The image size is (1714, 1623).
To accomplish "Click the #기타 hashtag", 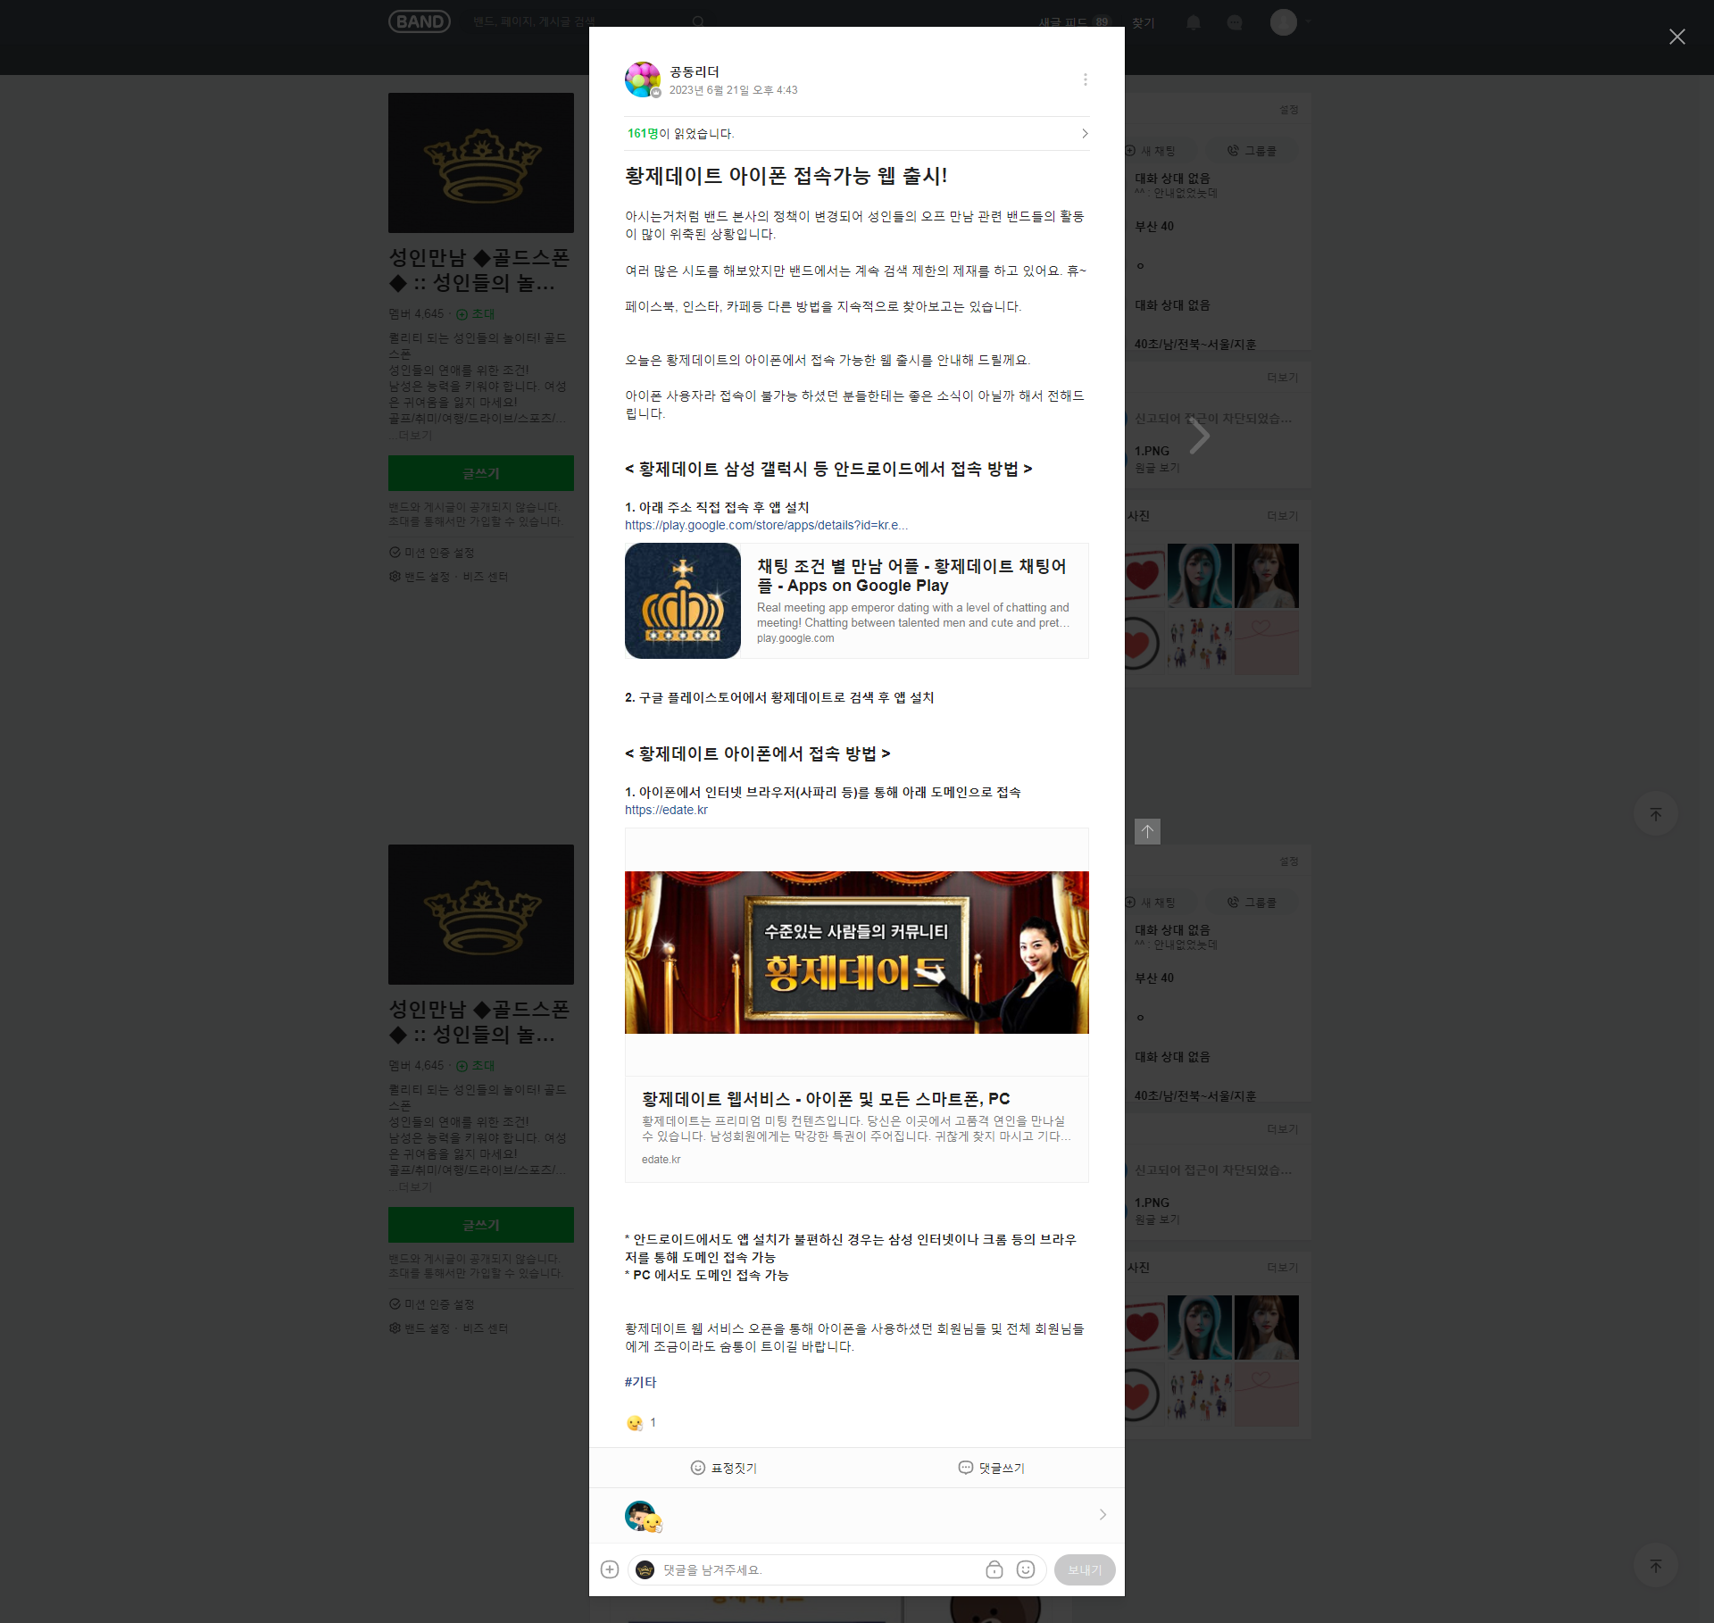I will [x=640, y=1382].
